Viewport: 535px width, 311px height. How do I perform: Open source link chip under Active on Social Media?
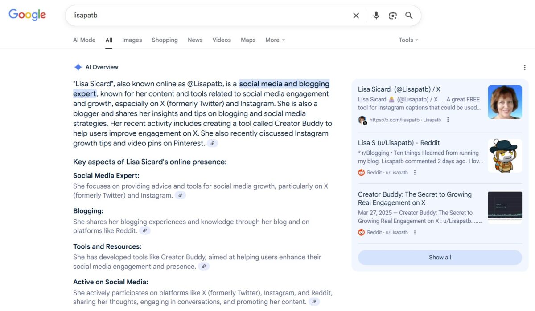(314, 302)
